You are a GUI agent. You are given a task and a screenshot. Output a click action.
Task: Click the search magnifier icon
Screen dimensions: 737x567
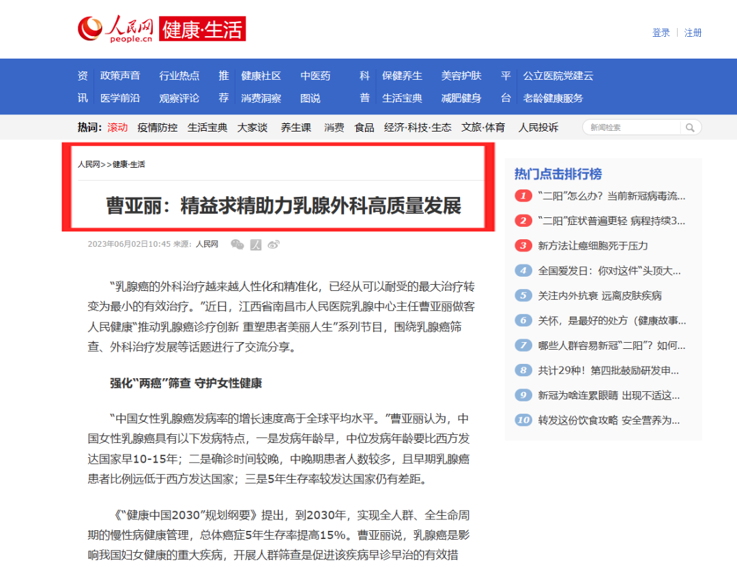coord(691,127)
